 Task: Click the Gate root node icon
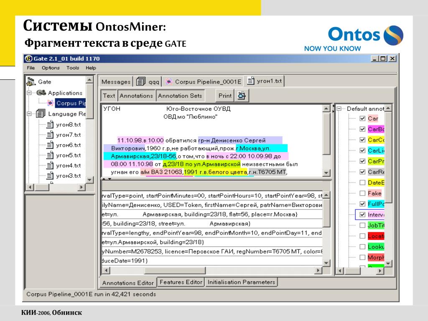tap(31, 82)
